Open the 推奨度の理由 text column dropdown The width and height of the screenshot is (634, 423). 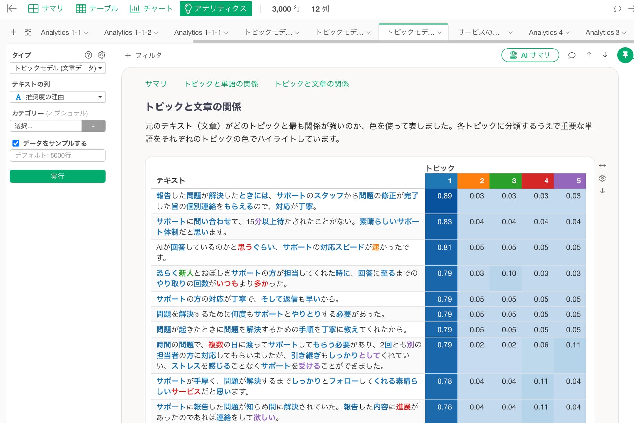click(x=57, y=97)
